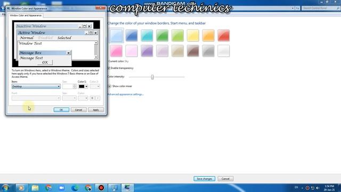Screen dimensions: 341x192
Task: Click the Bandicam recording tray icon
Action: point(307,188)
